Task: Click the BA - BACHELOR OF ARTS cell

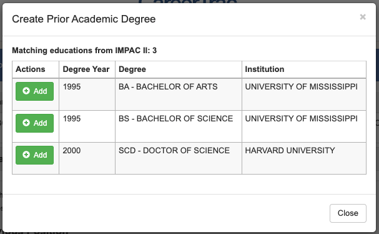Action: 168,87
